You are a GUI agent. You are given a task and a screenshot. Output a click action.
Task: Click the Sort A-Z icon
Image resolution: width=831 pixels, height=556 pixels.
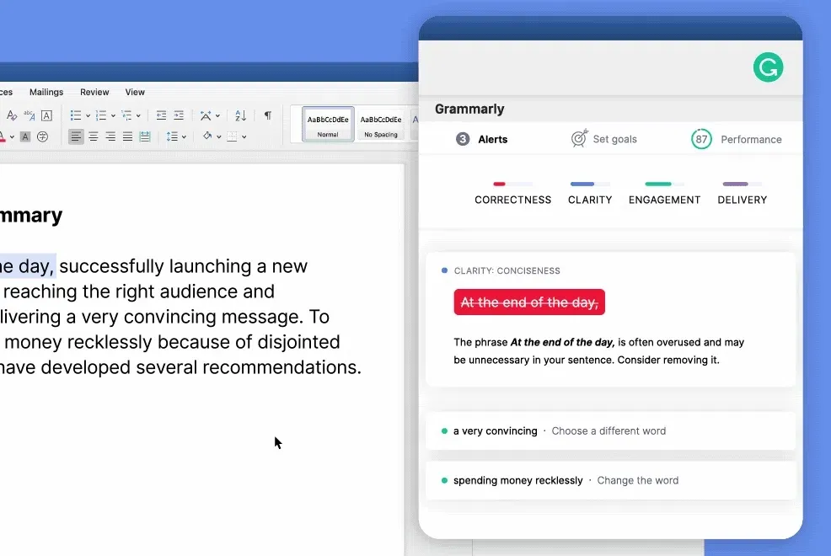240,115
